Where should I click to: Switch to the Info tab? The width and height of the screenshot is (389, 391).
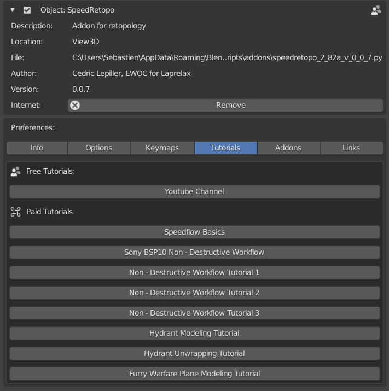coord(37,148)
